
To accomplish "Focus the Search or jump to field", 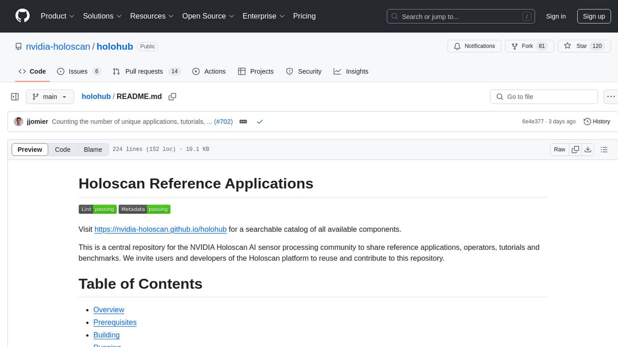I will tap(461, 16).
